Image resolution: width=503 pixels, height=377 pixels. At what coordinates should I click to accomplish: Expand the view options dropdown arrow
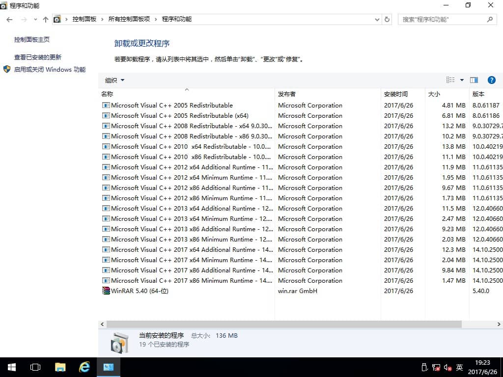pyautogui.click(x=462, y=80)
